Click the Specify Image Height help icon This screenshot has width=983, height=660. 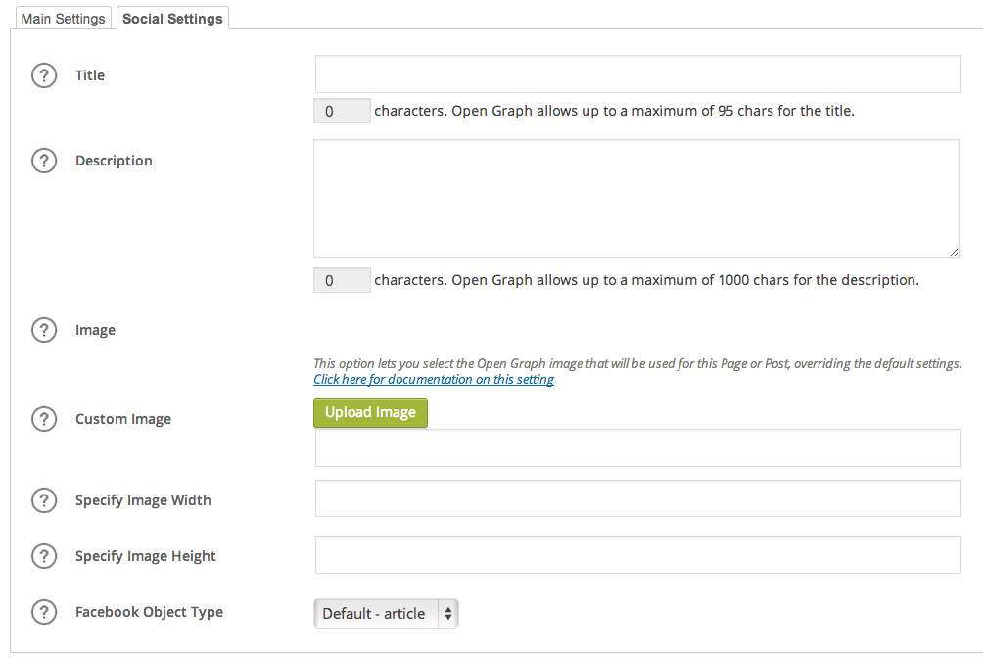[x=44, y=555]
